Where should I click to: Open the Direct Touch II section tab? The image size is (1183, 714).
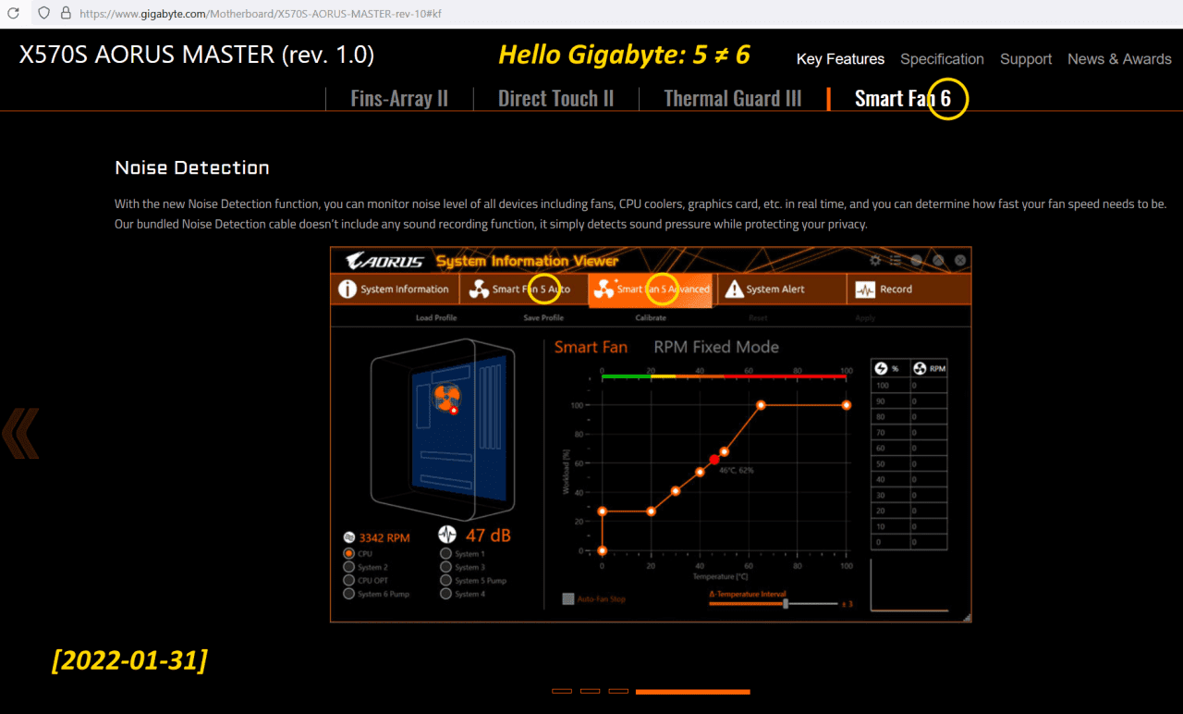coord(555,98)
